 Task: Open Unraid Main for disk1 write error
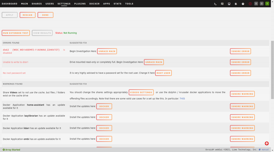tap(154, 62)
